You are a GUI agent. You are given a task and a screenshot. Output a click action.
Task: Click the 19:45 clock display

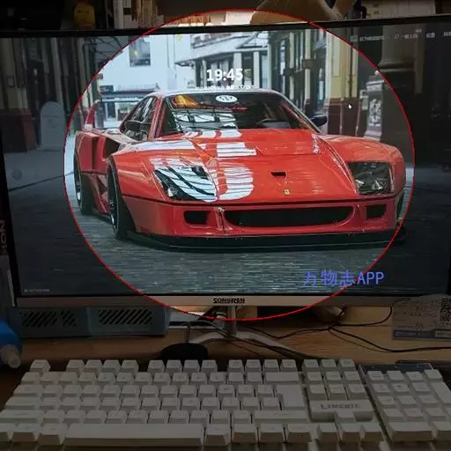[225, 75]
